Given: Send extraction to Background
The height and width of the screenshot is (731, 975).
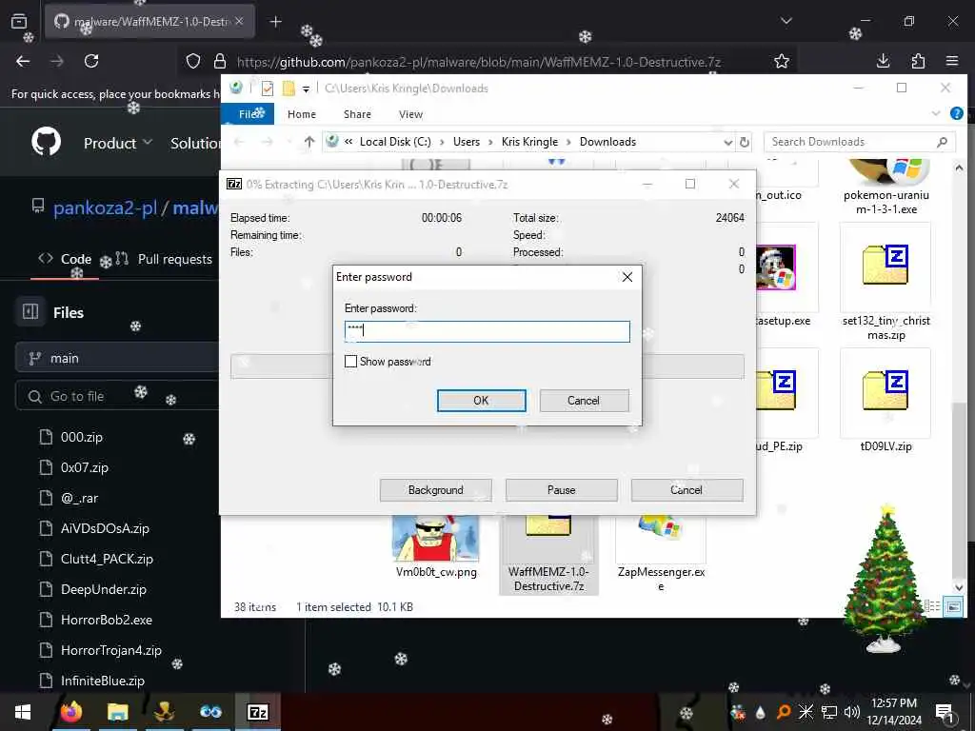Looking at the screenshot, I should pos(436,490).
